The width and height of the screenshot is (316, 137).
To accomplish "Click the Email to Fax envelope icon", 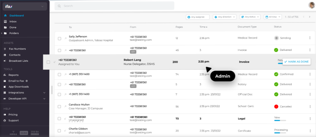I will 5,81.
